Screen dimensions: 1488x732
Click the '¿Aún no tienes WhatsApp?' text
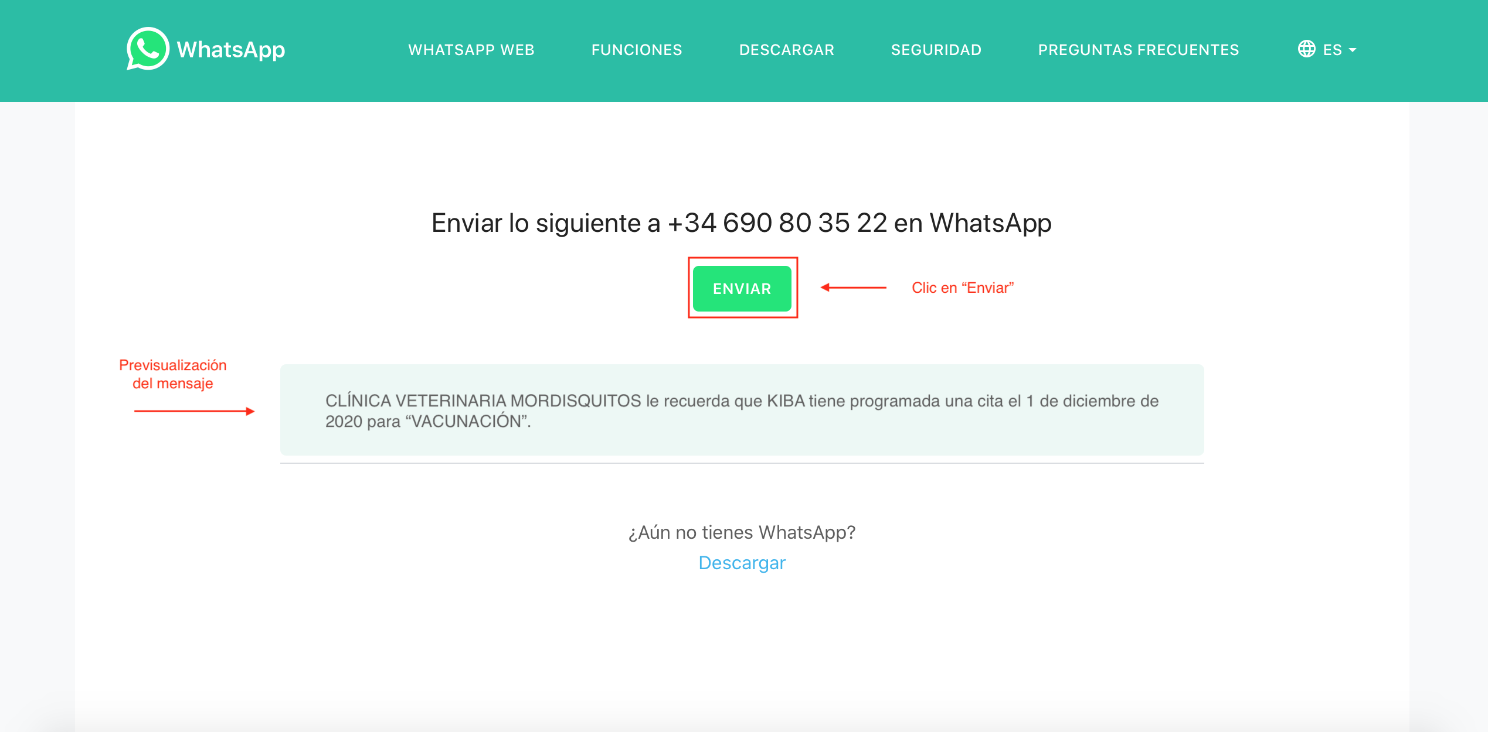742,532
